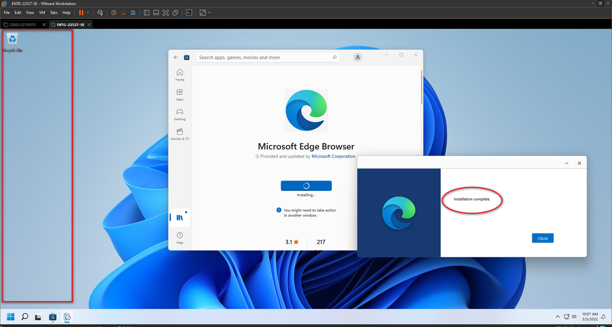612x327 pixels.
Task: Open the Windows Start menu
Action: tap(11, 316)
